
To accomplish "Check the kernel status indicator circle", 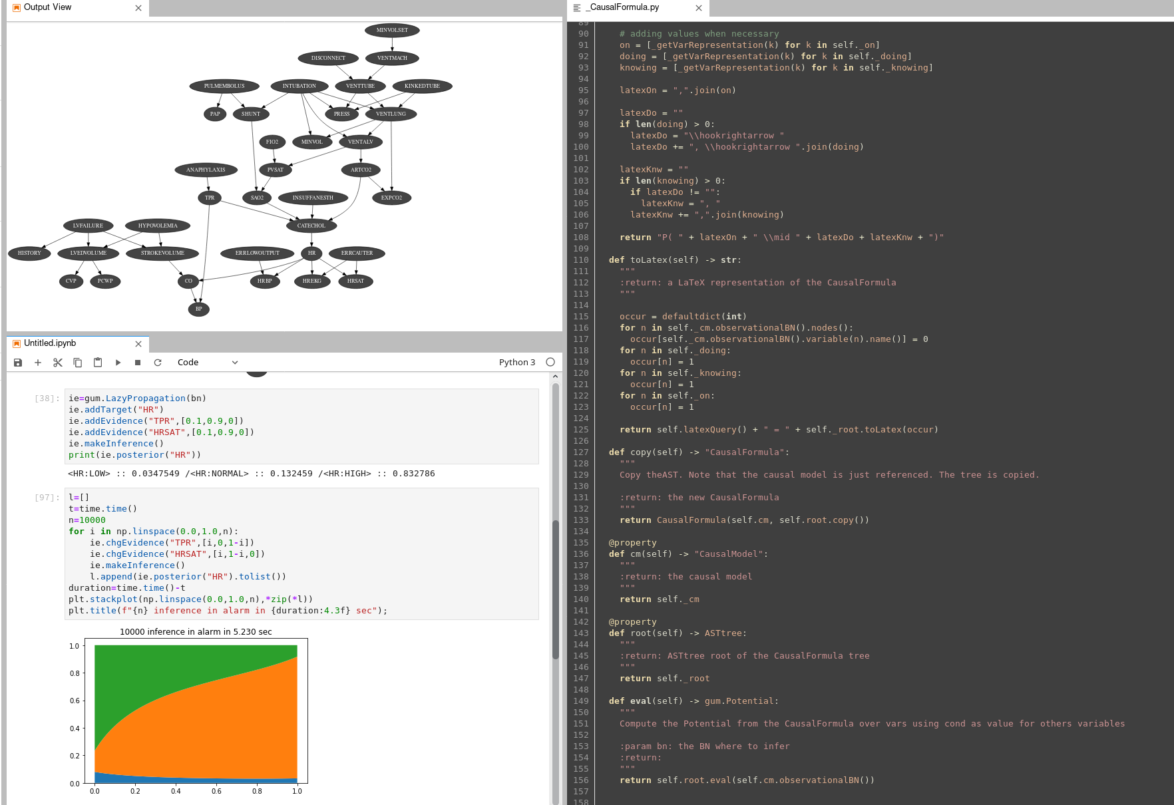I will click(550, 362).
